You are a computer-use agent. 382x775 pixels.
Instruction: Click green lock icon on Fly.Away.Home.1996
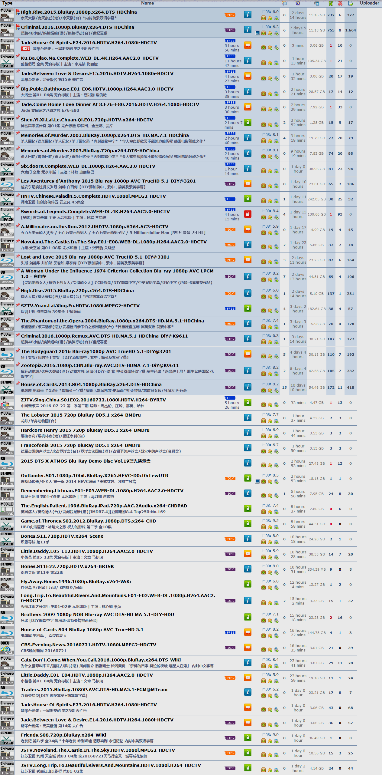tap(248, 584)
